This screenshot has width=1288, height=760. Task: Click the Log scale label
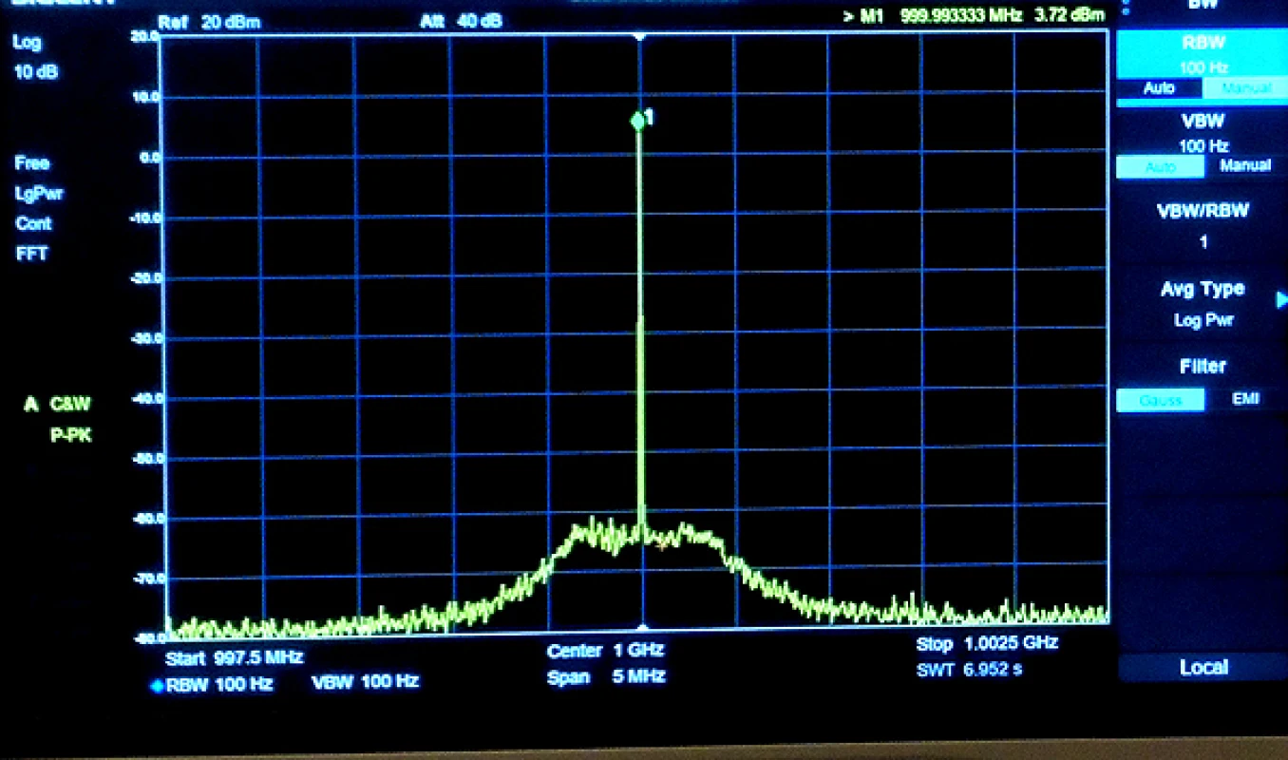point(28,43)
